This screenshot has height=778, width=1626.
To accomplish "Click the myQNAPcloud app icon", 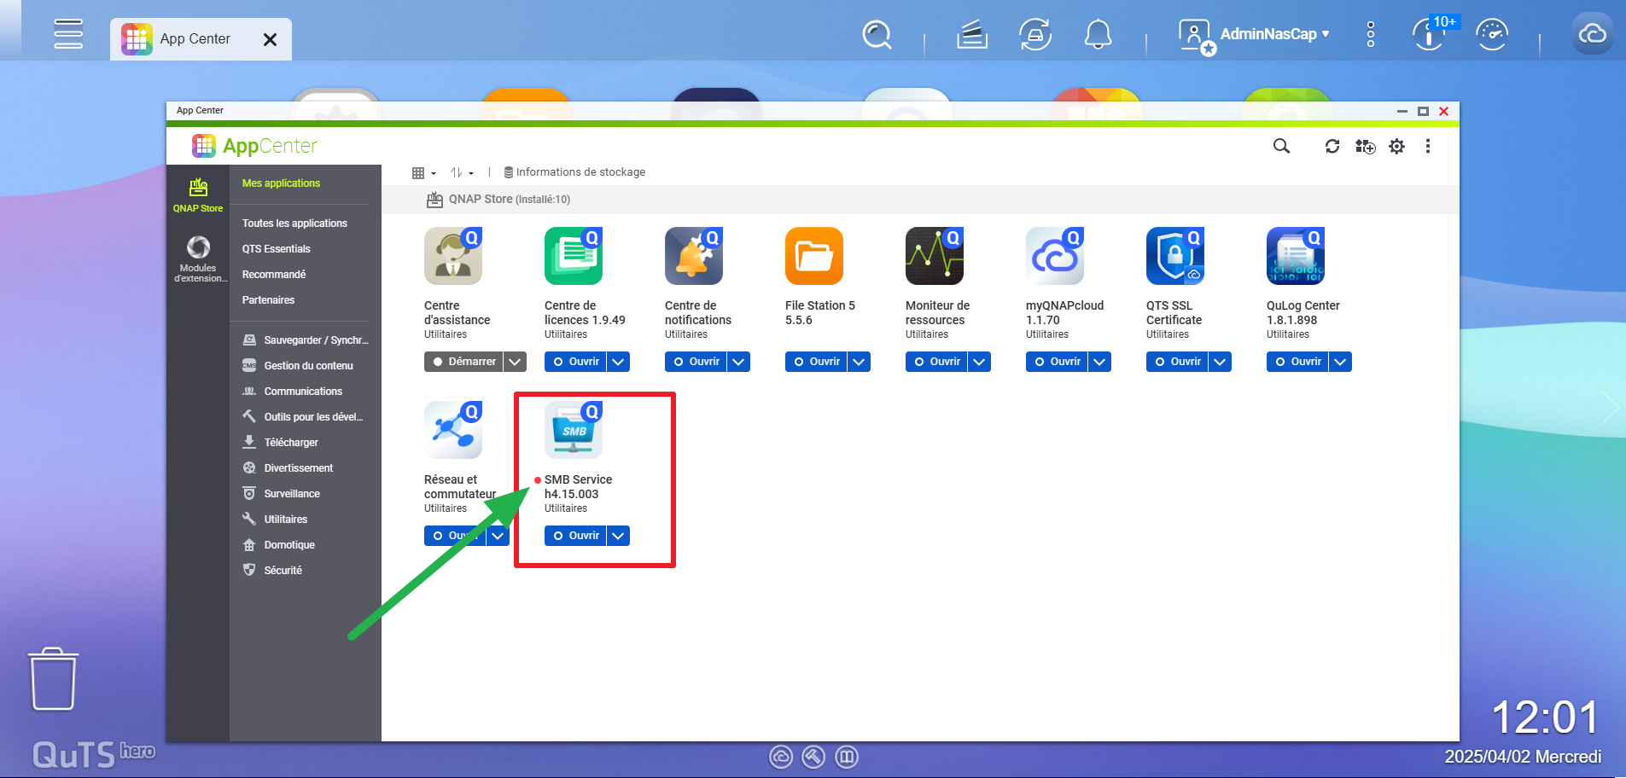I will point(1055,256).
